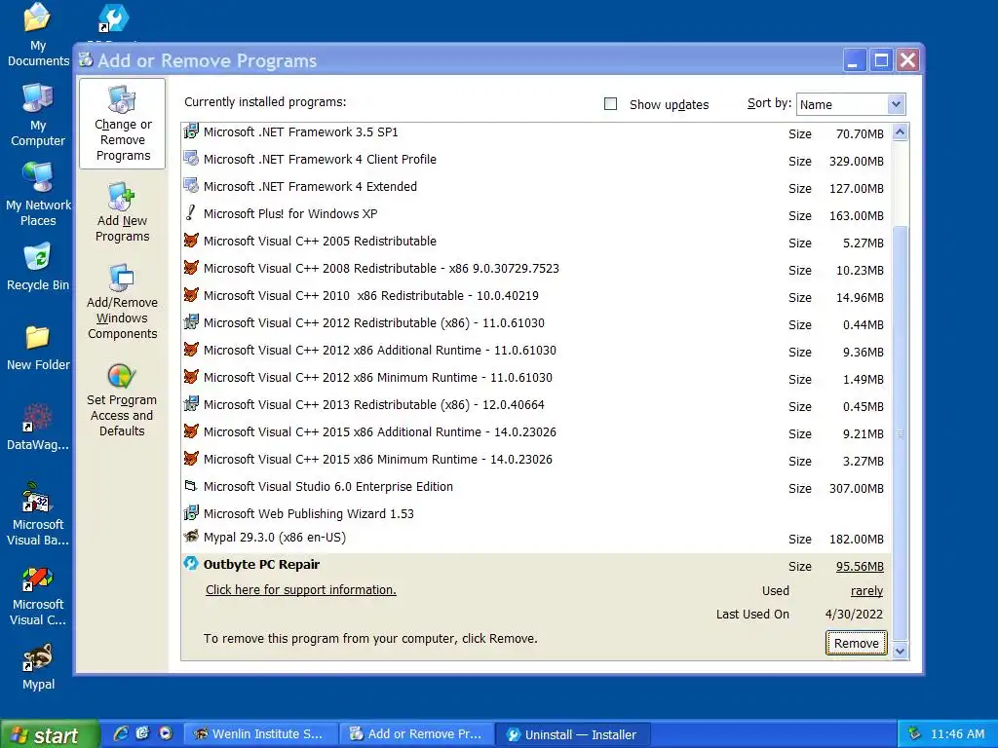Select DataWag desktop shortcut
The image size is (998, 748).
tap(38, 427)
